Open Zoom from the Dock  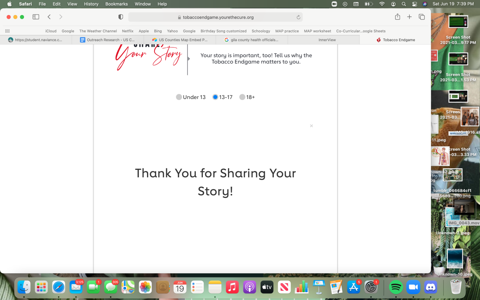coord(413,287)
